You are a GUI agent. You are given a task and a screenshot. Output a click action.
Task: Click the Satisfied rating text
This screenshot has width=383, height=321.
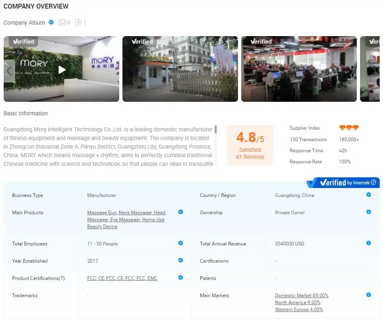point(250,149)
